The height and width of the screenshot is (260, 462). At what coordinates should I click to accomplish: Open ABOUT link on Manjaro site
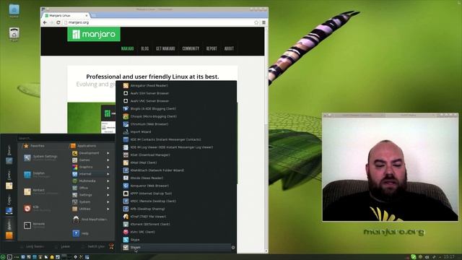tap(229, 48)
